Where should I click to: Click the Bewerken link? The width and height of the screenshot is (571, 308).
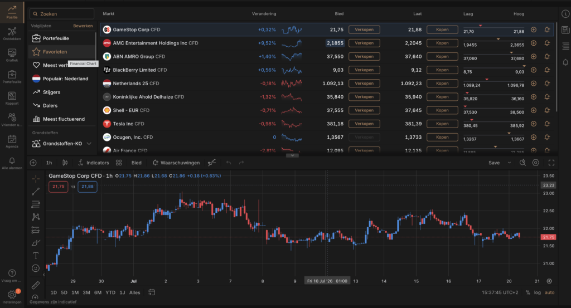(83, 26)
